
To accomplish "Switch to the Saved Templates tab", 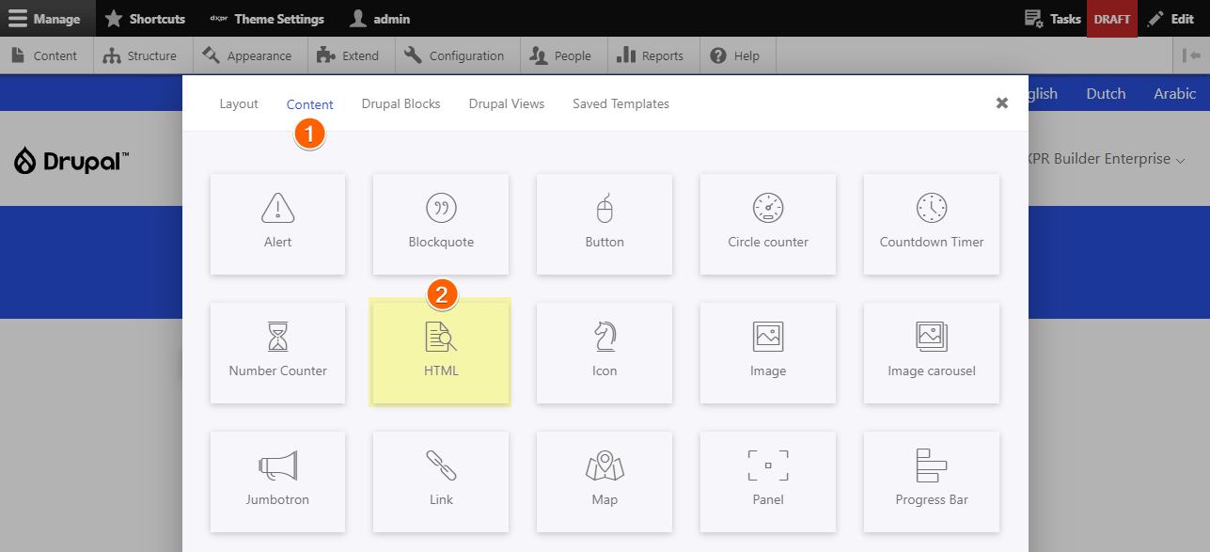I will (621, 104).
